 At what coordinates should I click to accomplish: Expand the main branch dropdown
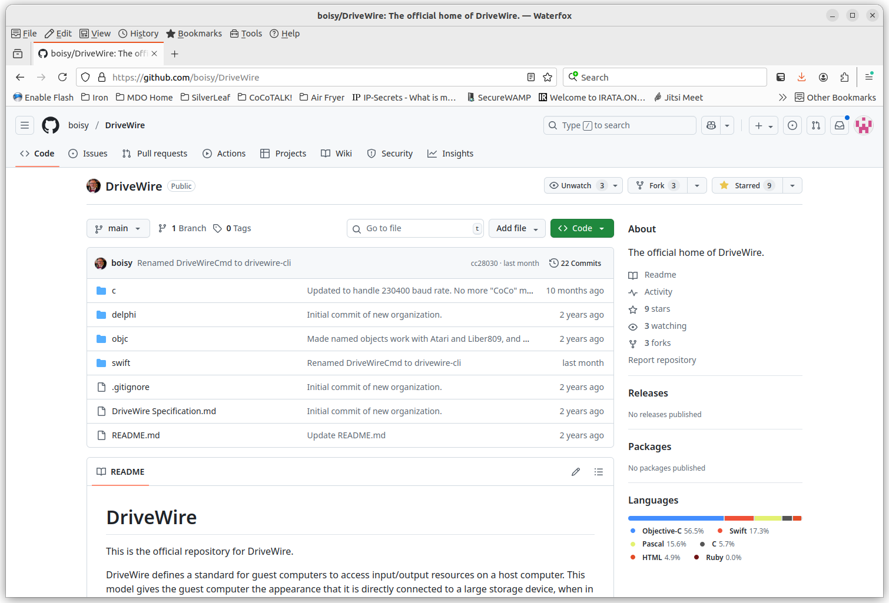(118, 228)
